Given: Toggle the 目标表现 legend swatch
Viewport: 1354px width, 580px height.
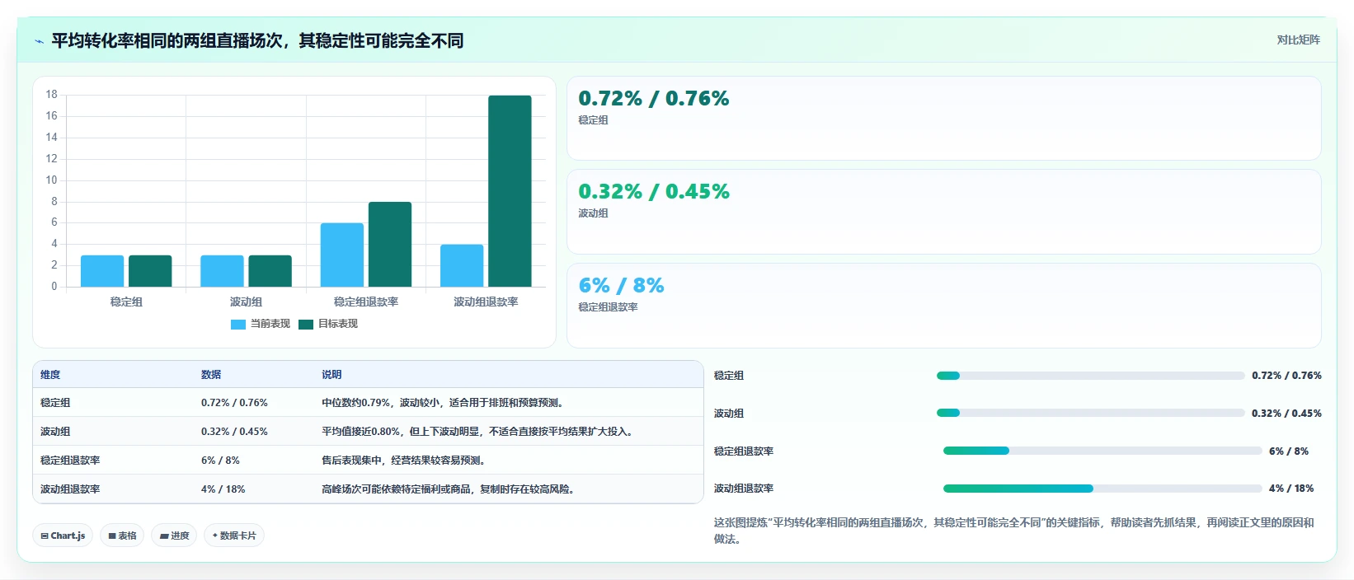Looking at the screenshot, I should tap(306, 325).
